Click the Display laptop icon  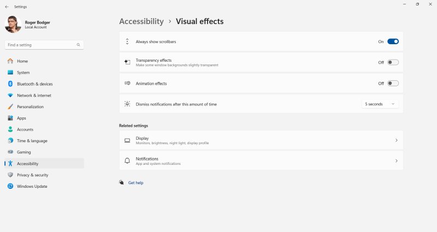127,140
